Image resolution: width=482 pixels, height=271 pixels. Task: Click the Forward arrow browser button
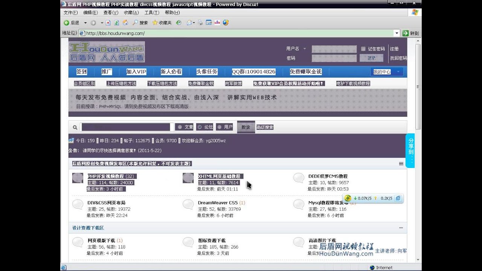click(93, 23)
